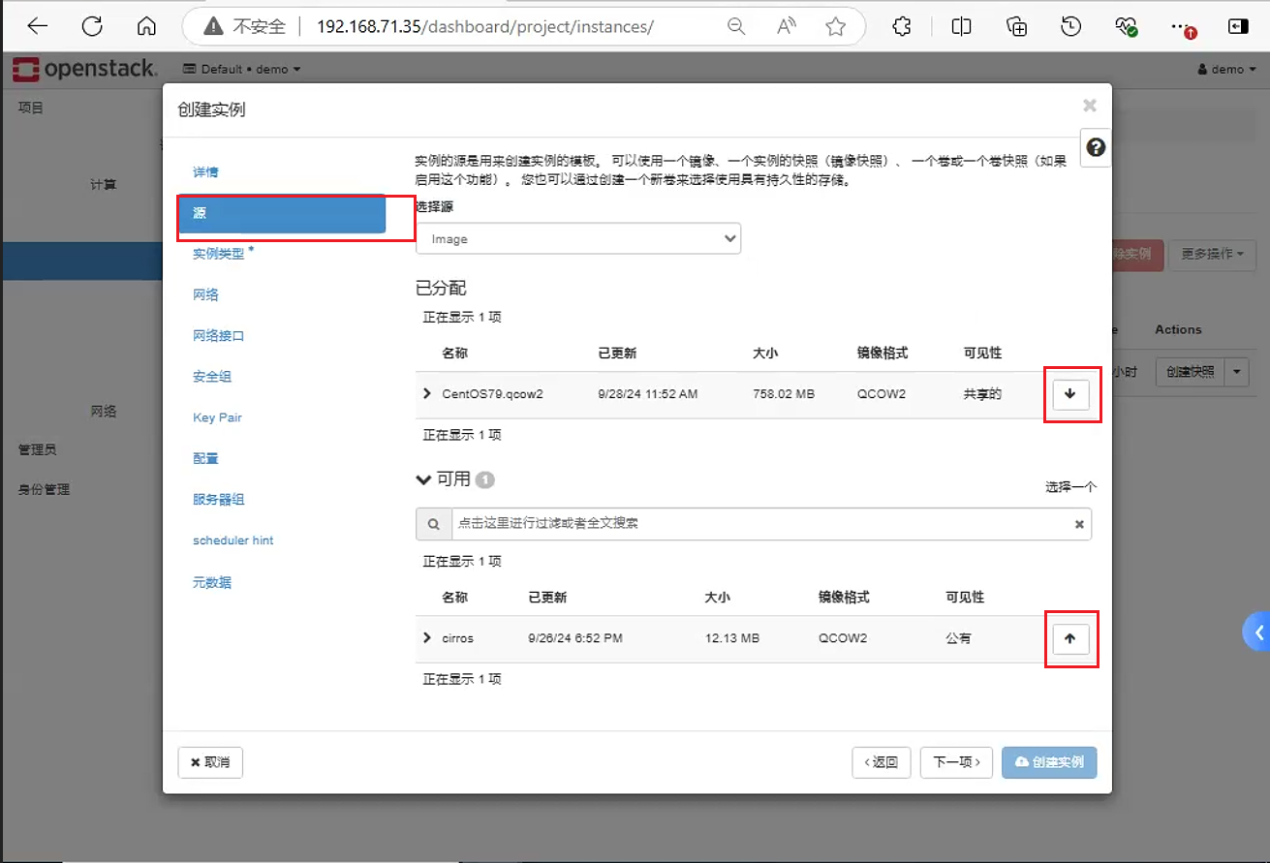Open the 更多操作 dropdown

point(1213,254)
